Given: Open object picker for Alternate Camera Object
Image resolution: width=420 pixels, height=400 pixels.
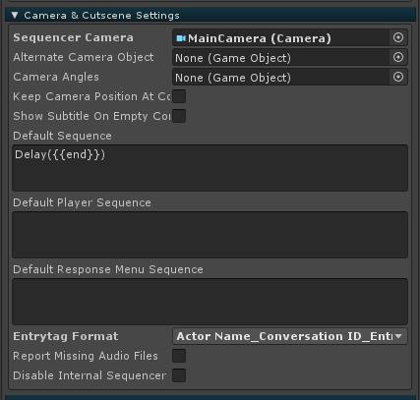Looking at the screenshot, I should click(x=398, y=57).
